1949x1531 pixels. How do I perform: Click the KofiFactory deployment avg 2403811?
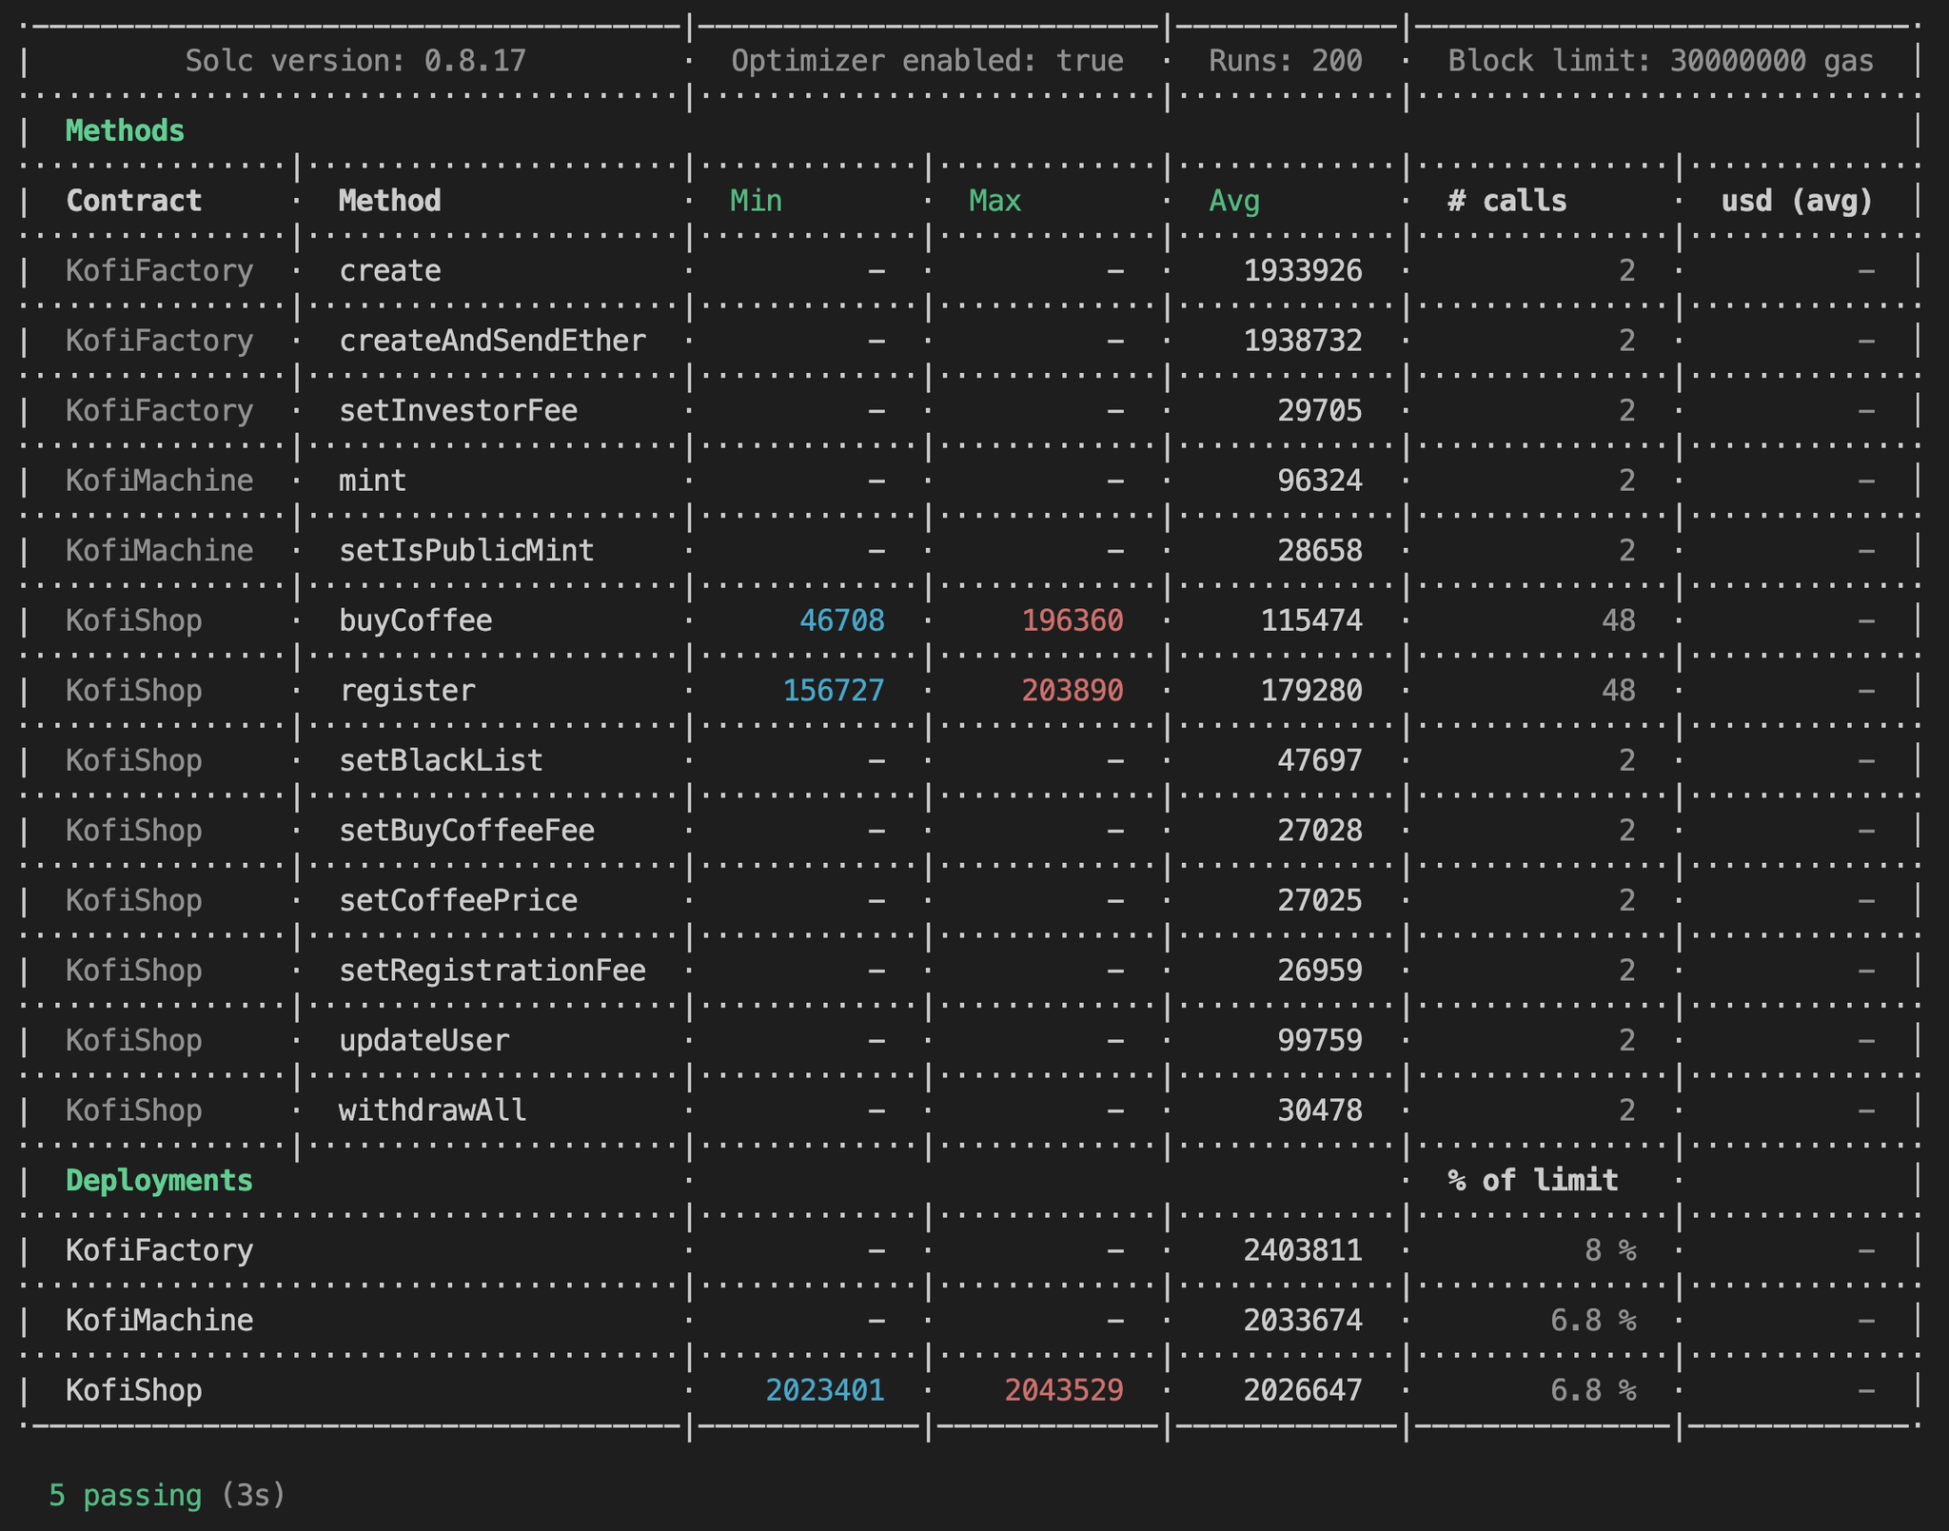(x=1303, y=1250)
